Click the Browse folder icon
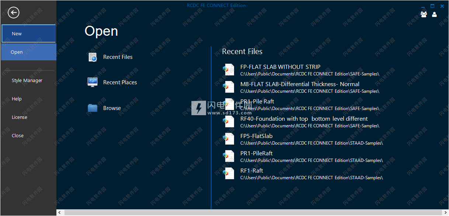This screenshot has width=449, height=216. click(x=93, y=108)
